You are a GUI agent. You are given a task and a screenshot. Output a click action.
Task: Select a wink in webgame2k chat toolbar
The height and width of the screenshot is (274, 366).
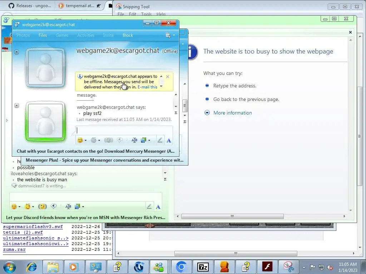coord(94,140)
